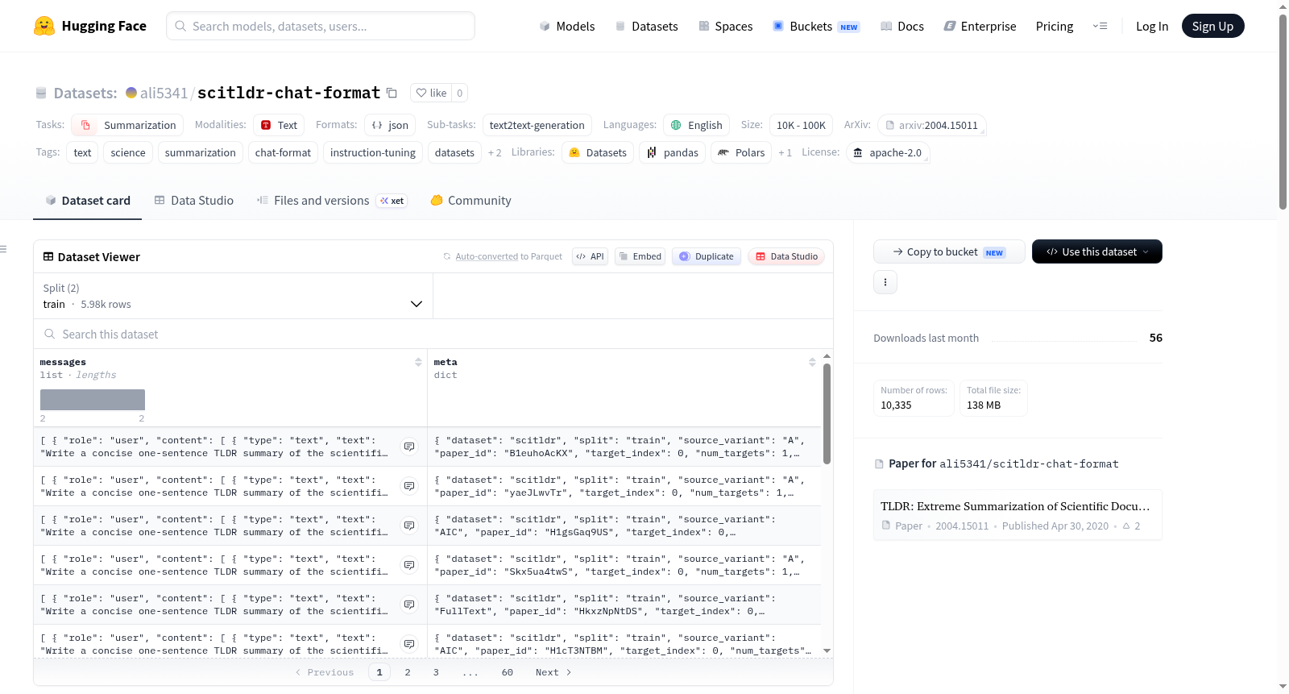Click the Sign Up button

click(x=1212, y=26)
